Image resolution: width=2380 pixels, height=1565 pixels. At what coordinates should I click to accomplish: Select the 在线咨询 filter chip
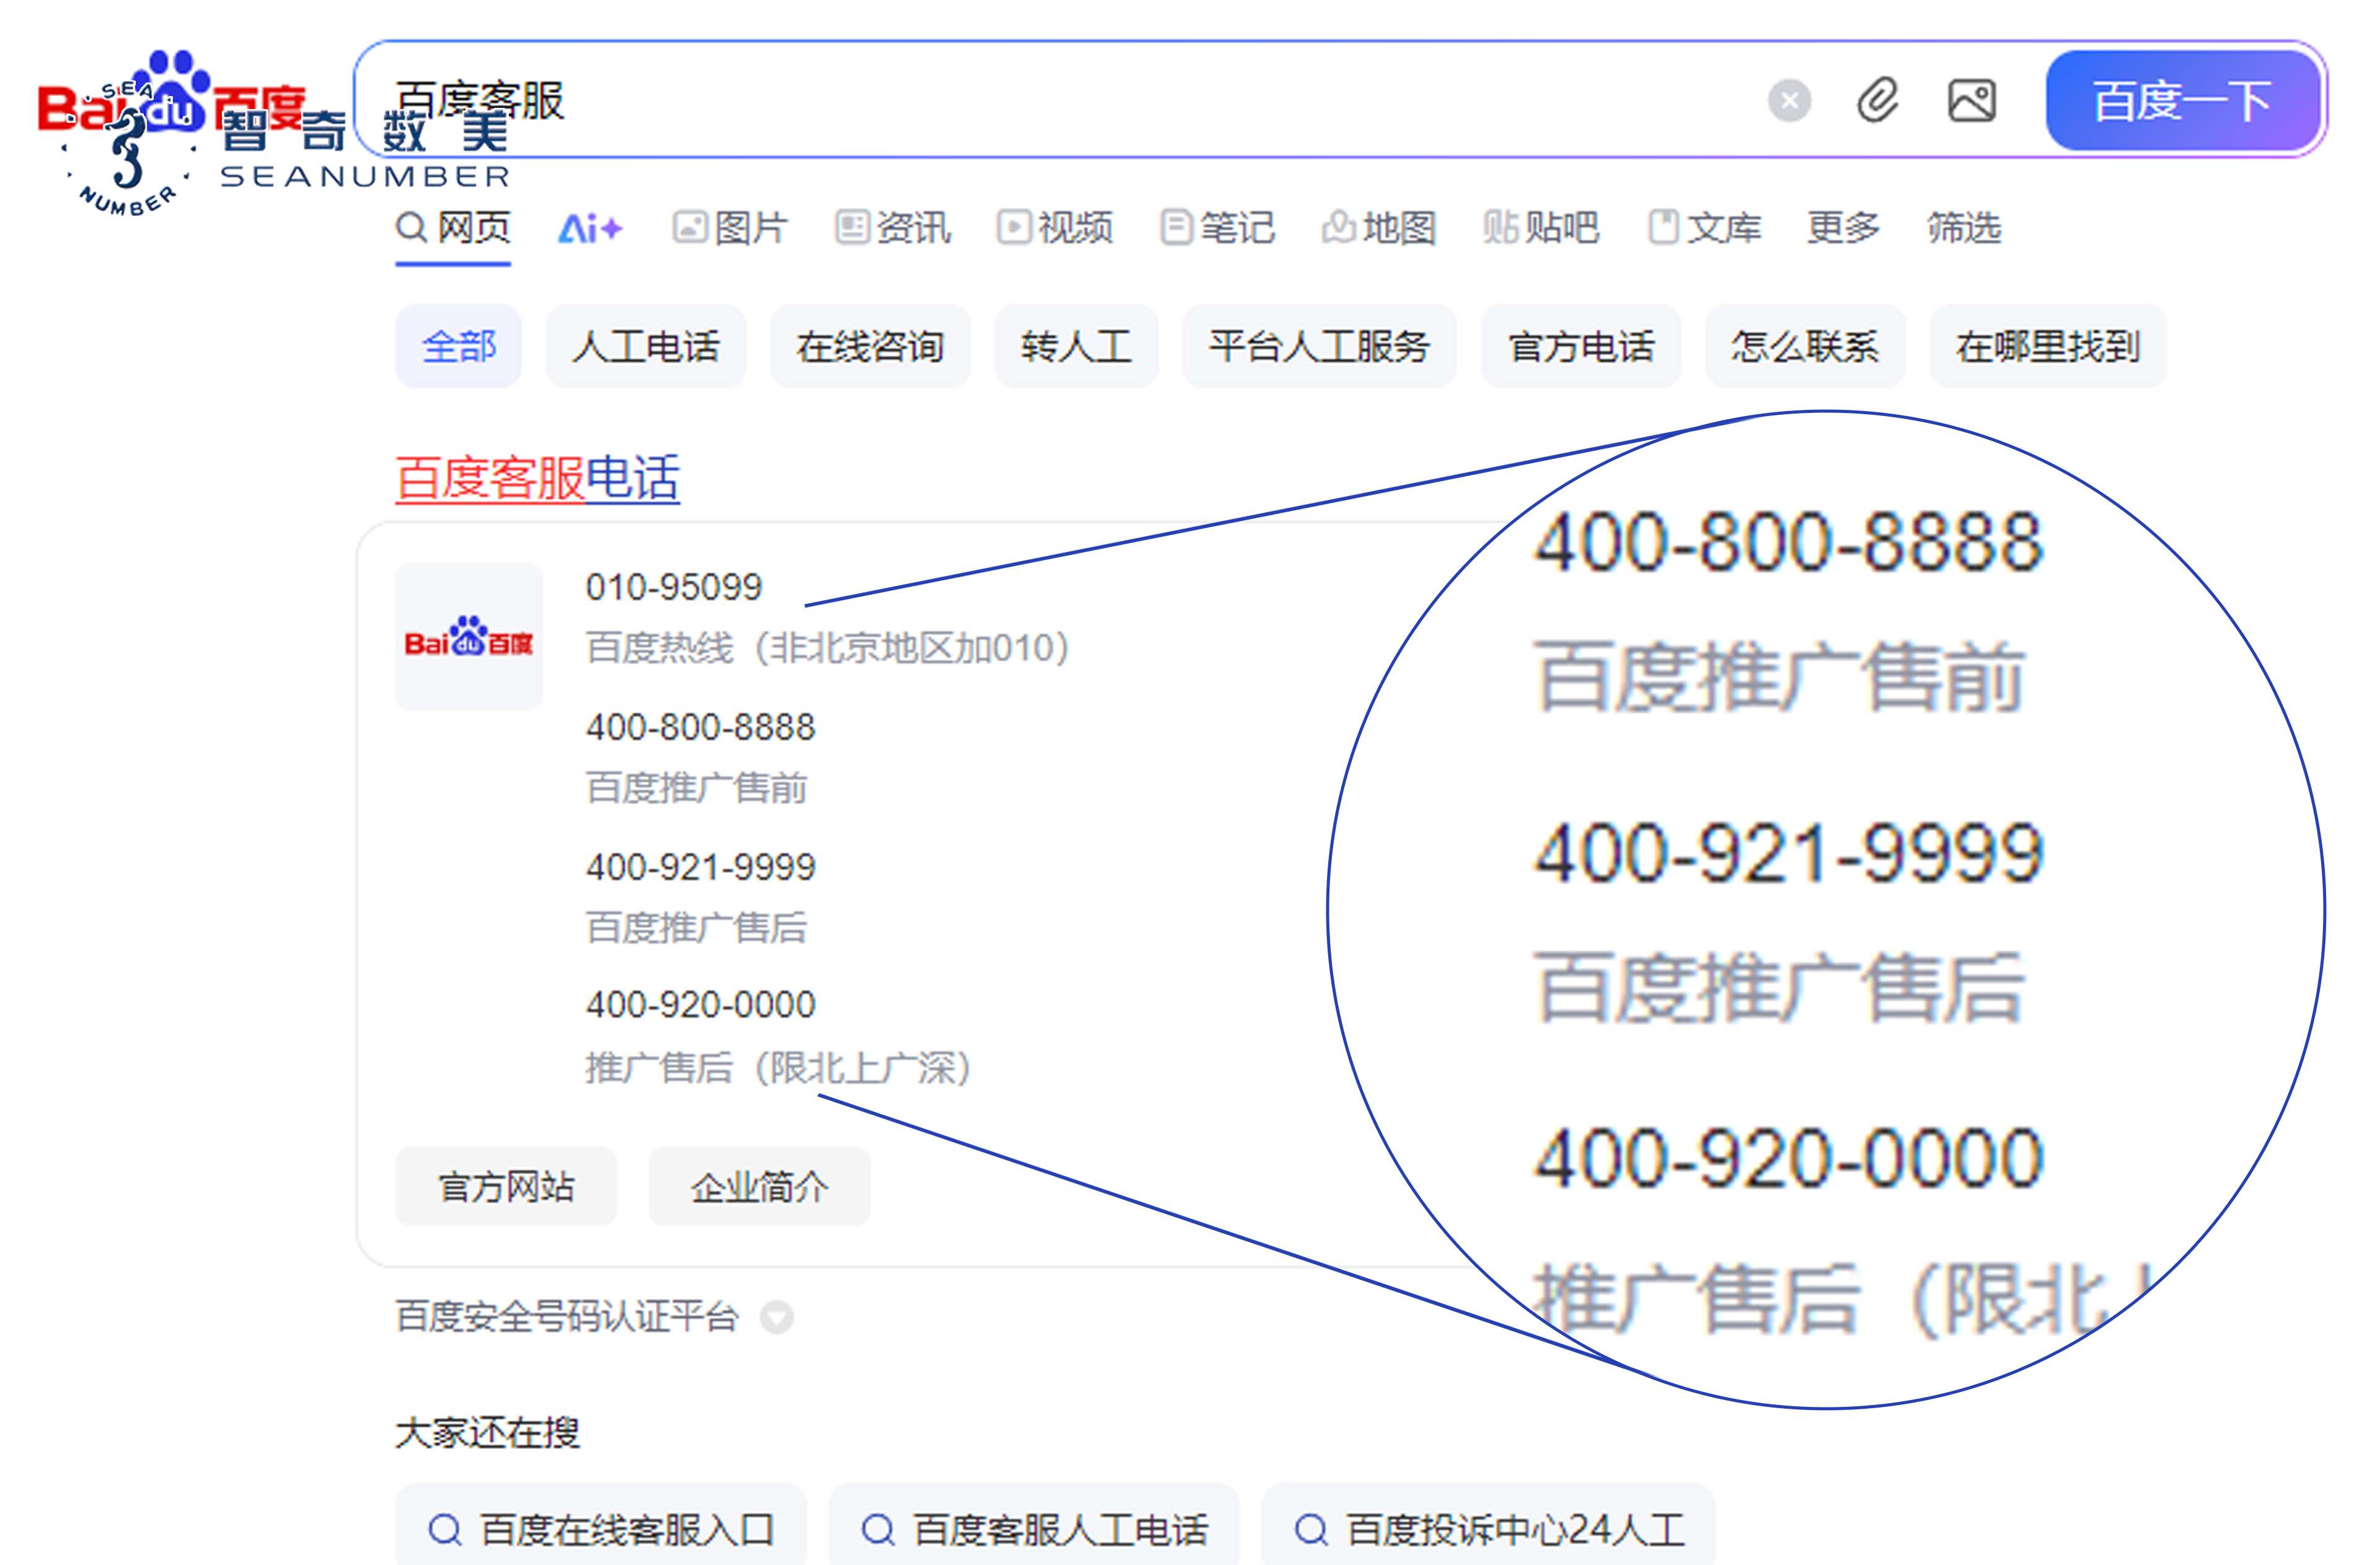870,346
